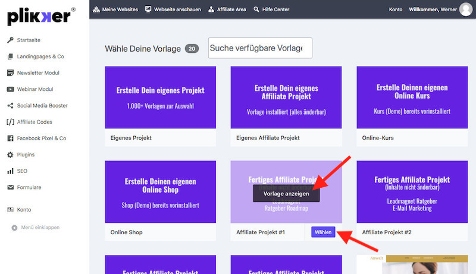Open the Konto menu in top bar
This screenshot has height=274, width=476.
click(395, 10)
